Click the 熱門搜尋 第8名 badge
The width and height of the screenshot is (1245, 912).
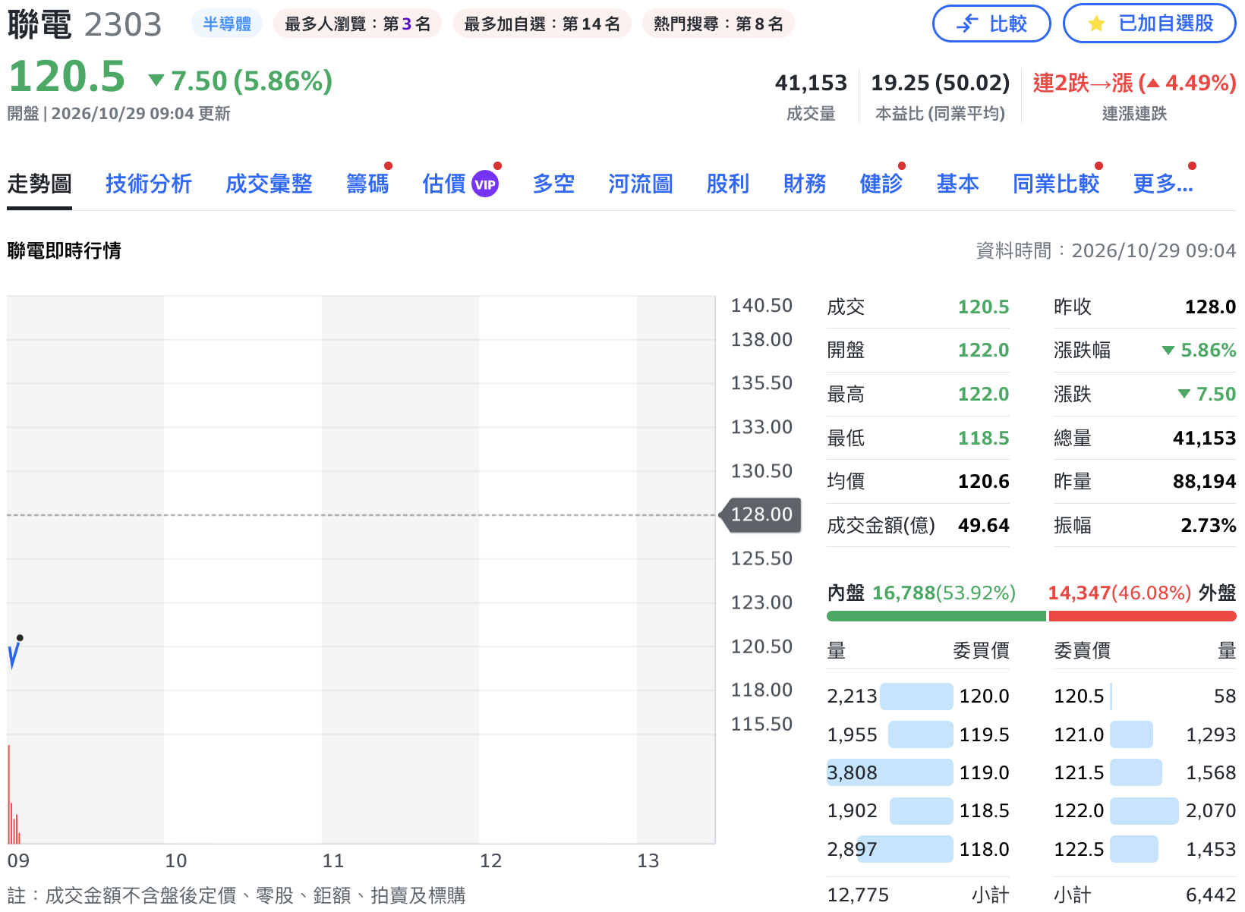coord(718,24)
